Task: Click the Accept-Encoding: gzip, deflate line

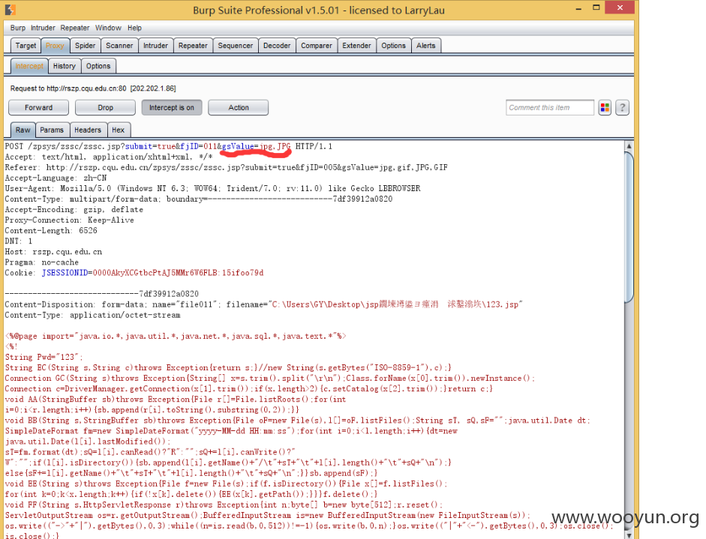Action: 74,210
